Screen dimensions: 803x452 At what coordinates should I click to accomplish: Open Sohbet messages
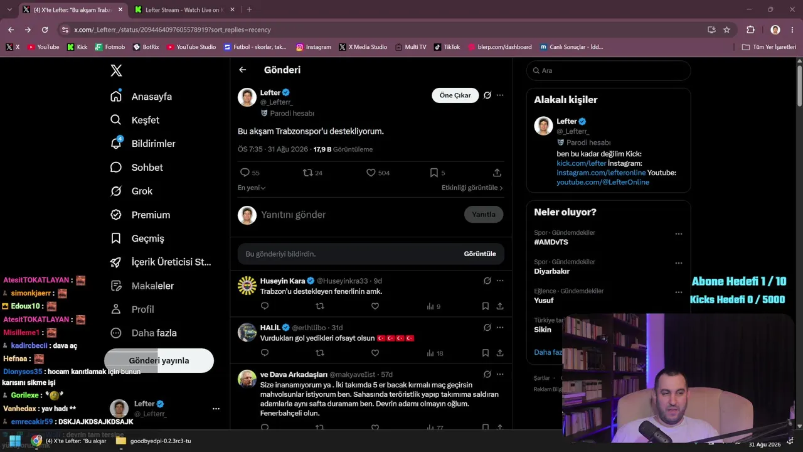(x=137, y=168)
